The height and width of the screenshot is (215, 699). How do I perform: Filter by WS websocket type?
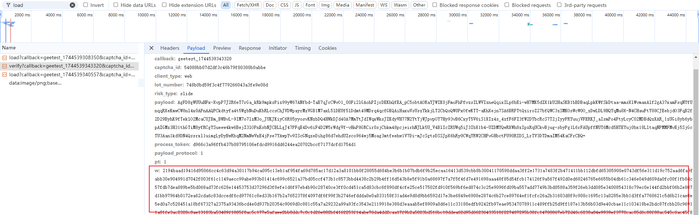(384, 5)
